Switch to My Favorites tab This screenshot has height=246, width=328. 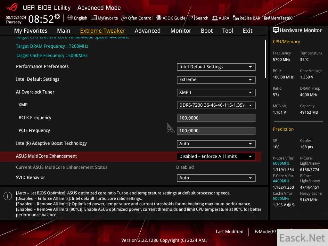(31, 31)
